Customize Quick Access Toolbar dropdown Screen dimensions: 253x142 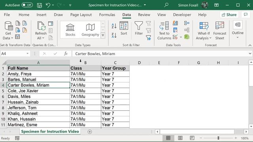[x=70, y=5]
